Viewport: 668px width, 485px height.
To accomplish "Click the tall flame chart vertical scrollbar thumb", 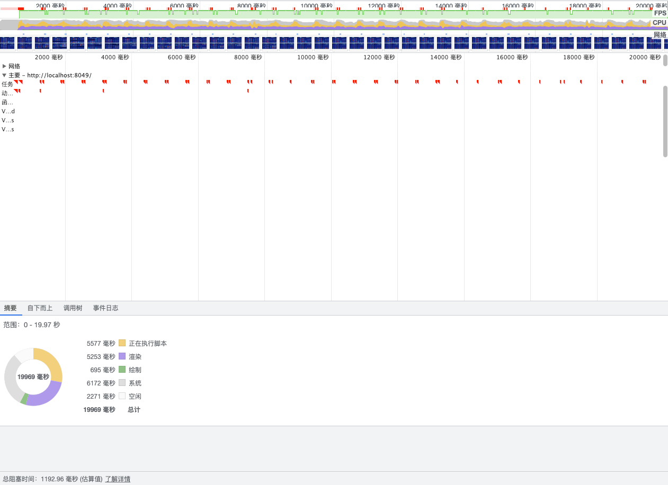I will pos(665,121).
